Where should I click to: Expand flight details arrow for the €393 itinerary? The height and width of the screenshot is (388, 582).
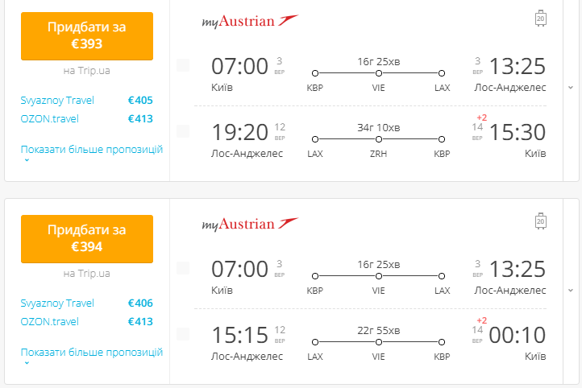pyautogui.click(x=571, y=87)
